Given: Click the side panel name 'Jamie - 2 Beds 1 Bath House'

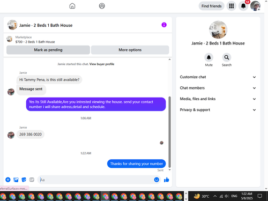Looking at the screenshot, I should (218, 43).
